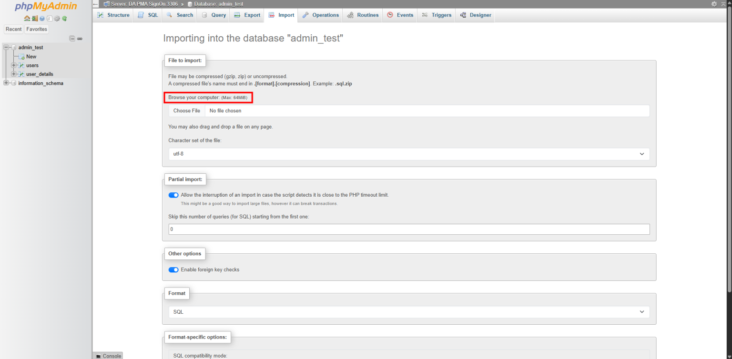732x359 pixels.
Task: Click the Choose File button
Action: coord(186,110)
